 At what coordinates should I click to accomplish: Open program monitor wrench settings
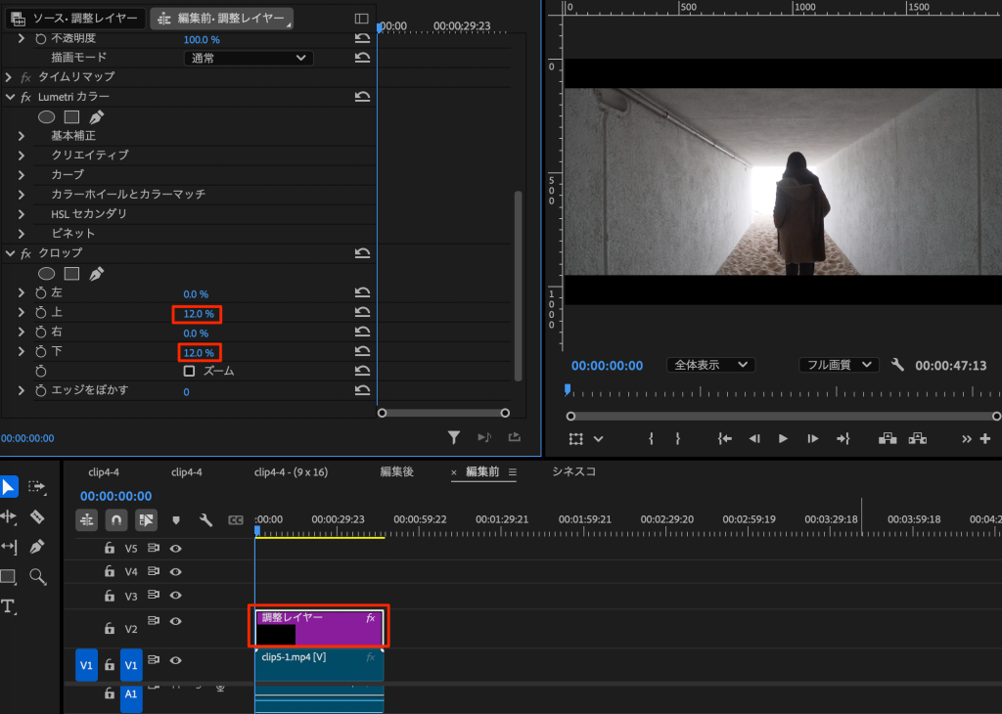[897, 365]
